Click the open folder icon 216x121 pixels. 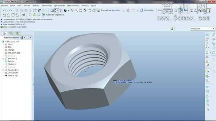[34, 15]
